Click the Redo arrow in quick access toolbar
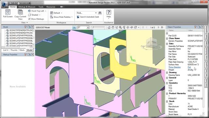Viewport: 209px width, 118px height. click(x=26, y=3)
